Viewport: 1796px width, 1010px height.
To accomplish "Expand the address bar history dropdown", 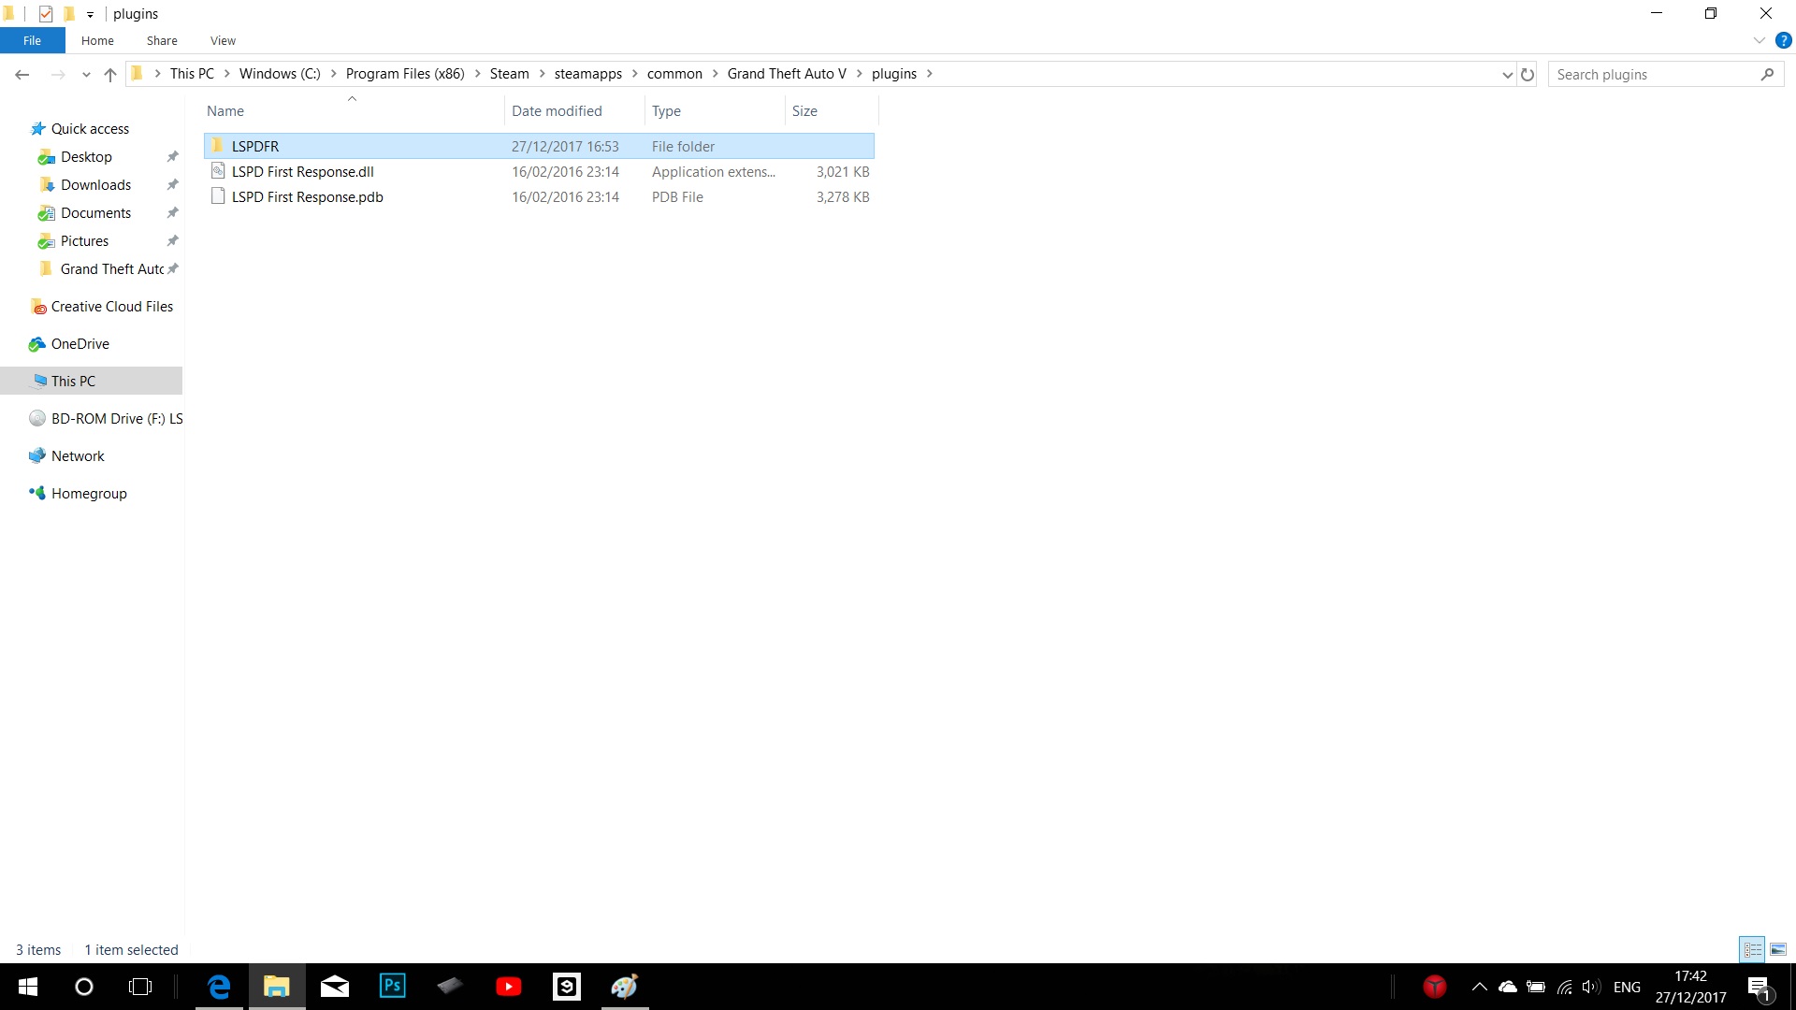I will coord(1507,75).
